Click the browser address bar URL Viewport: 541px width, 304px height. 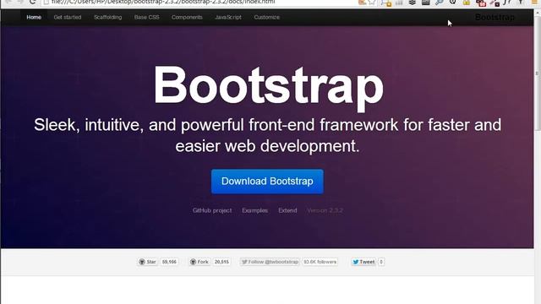click(x=163, y=2)
